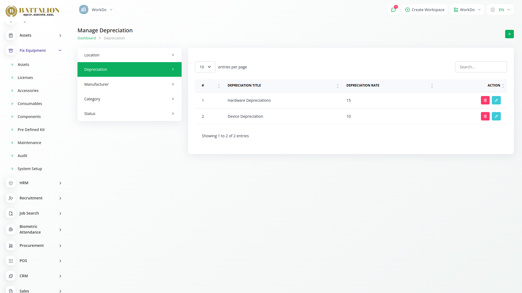The width and height of the screenshot is (522, 293).
Task: Collapse the Fix Equipment sidebar menu
Action: coord(60,50)
